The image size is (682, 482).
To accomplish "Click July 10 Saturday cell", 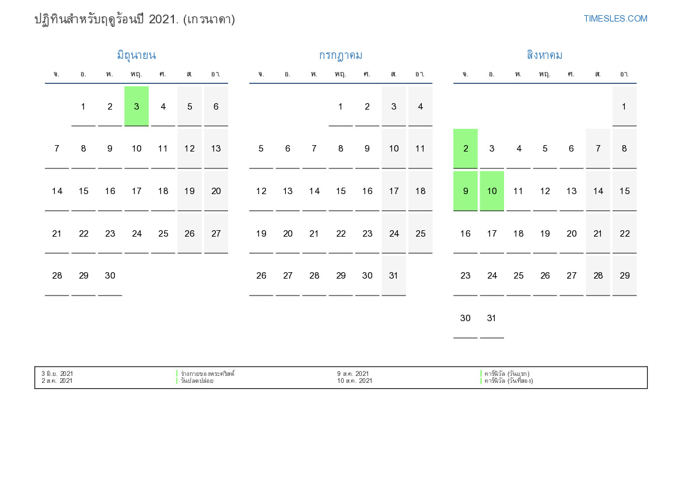I will point(394,149).
